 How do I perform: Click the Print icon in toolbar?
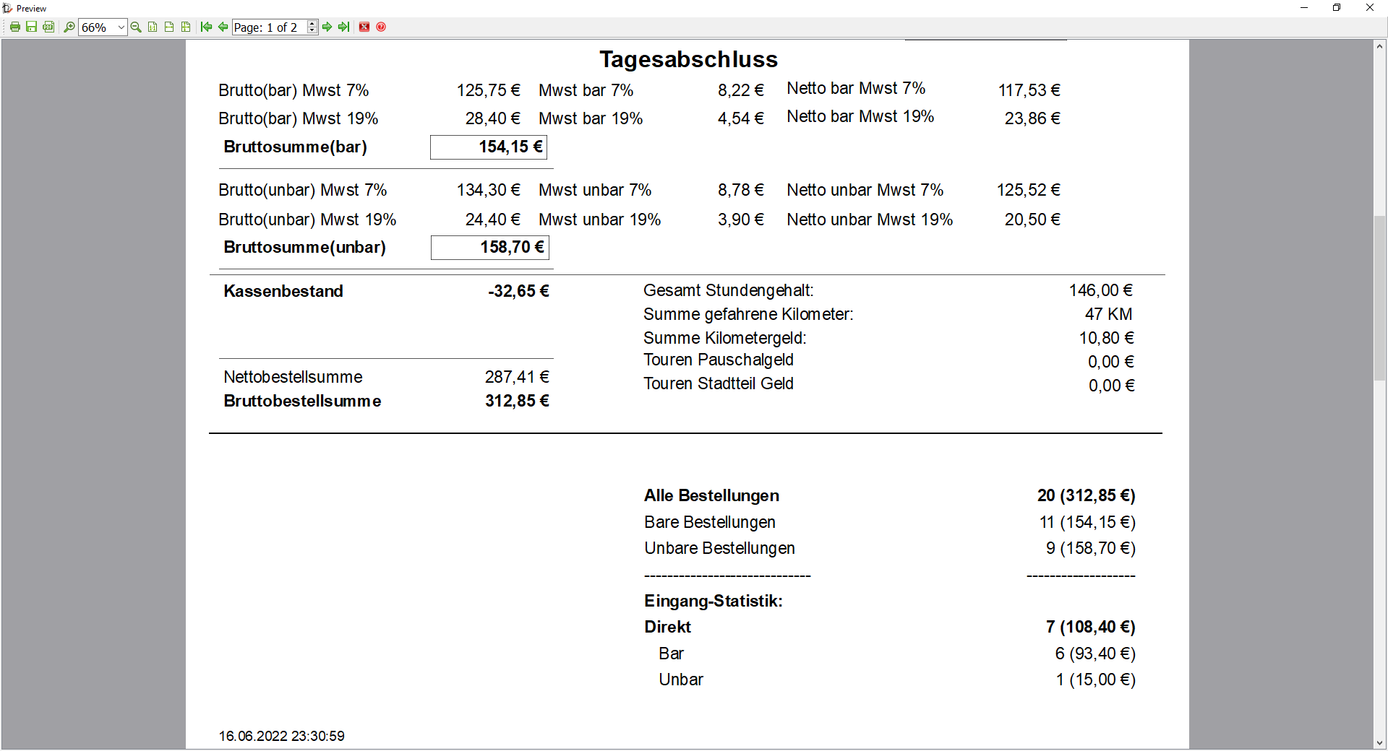point(14,27)
